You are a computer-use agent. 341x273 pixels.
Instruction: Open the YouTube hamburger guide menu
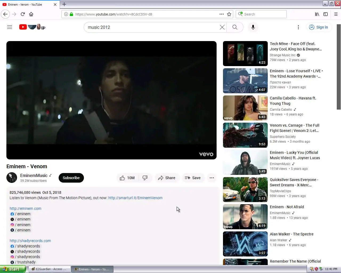tap(10, 27)
